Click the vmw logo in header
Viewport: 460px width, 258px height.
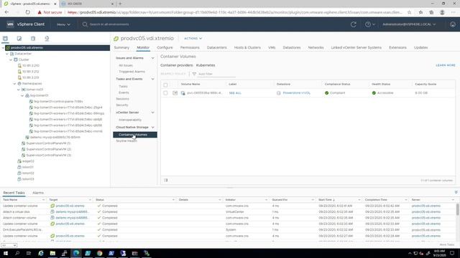pos(10,24)
